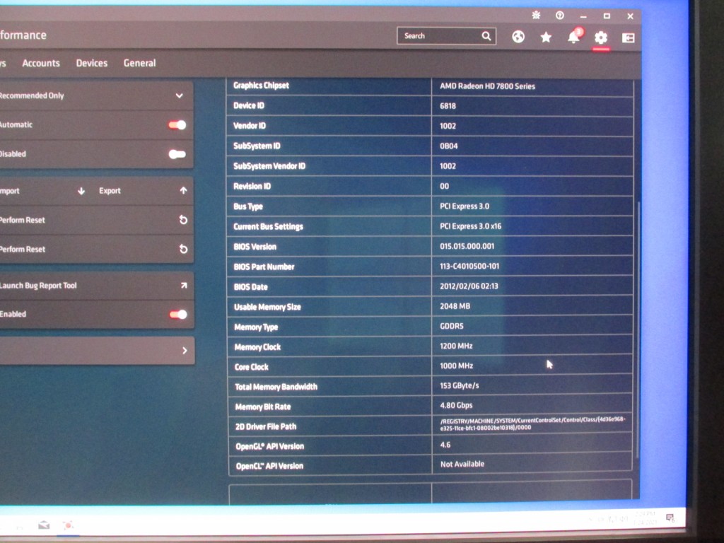Screen dimensions: 724x543
Task: Open the mail icon on the taskbar
Action: (44, 525)
